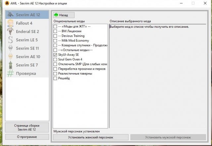Viewport: 212px width, 146px height.
Task: Uncheck the SkyUI-Away SE checkbox
Action: coord(55,55)
